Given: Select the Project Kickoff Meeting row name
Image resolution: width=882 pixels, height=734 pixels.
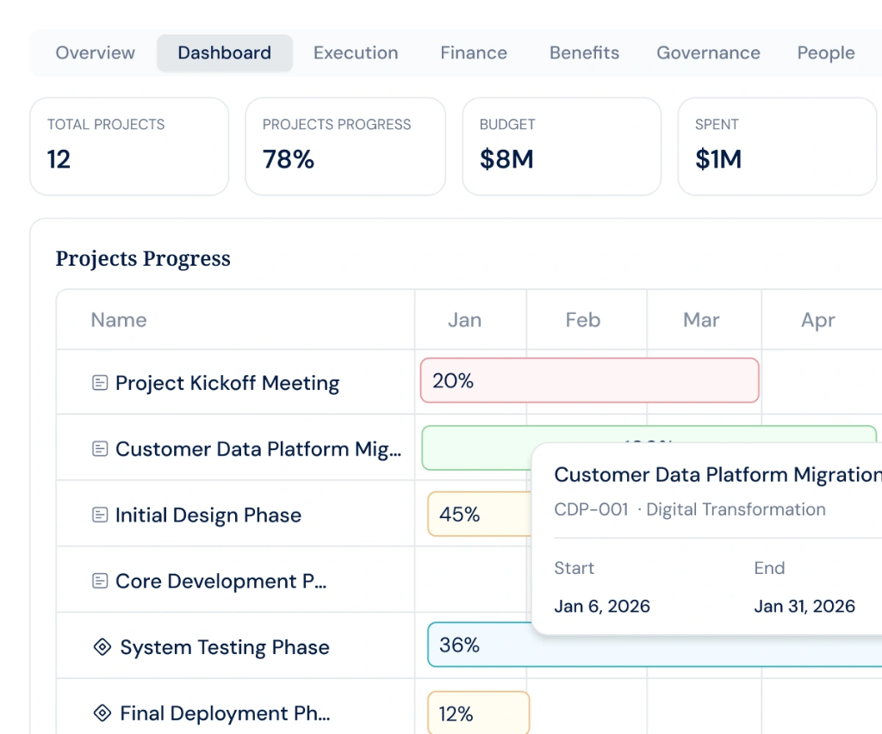Looking at the screenshot, I should tap(227, 383).
